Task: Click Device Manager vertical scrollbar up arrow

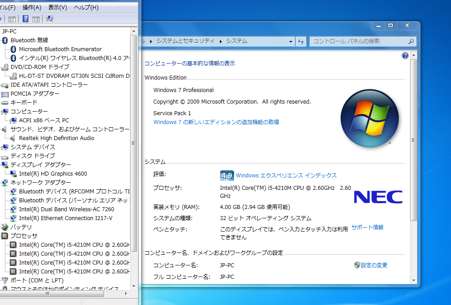Action: tap(134, 31)
